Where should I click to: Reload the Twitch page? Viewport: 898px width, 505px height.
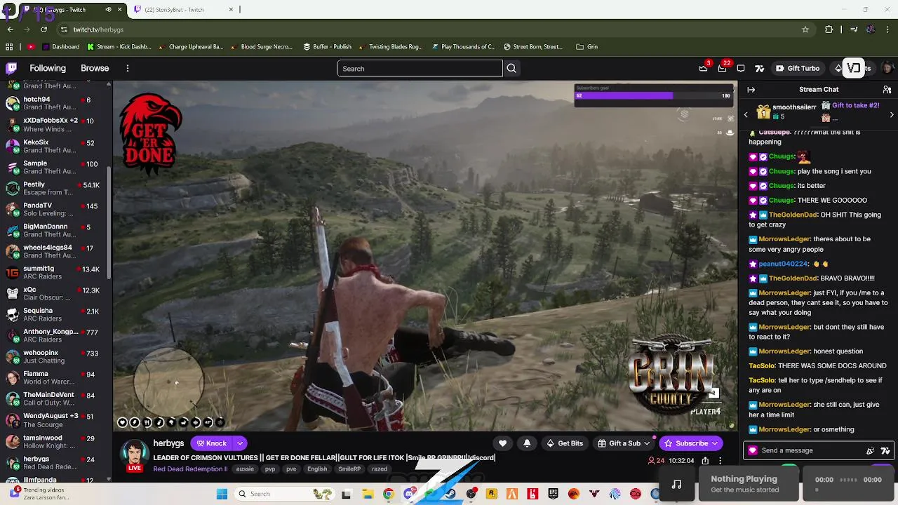43,29
